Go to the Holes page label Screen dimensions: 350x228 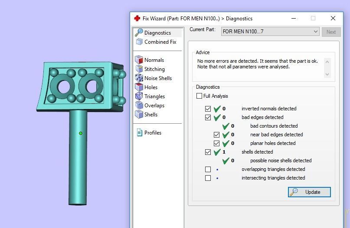point(151,87)
